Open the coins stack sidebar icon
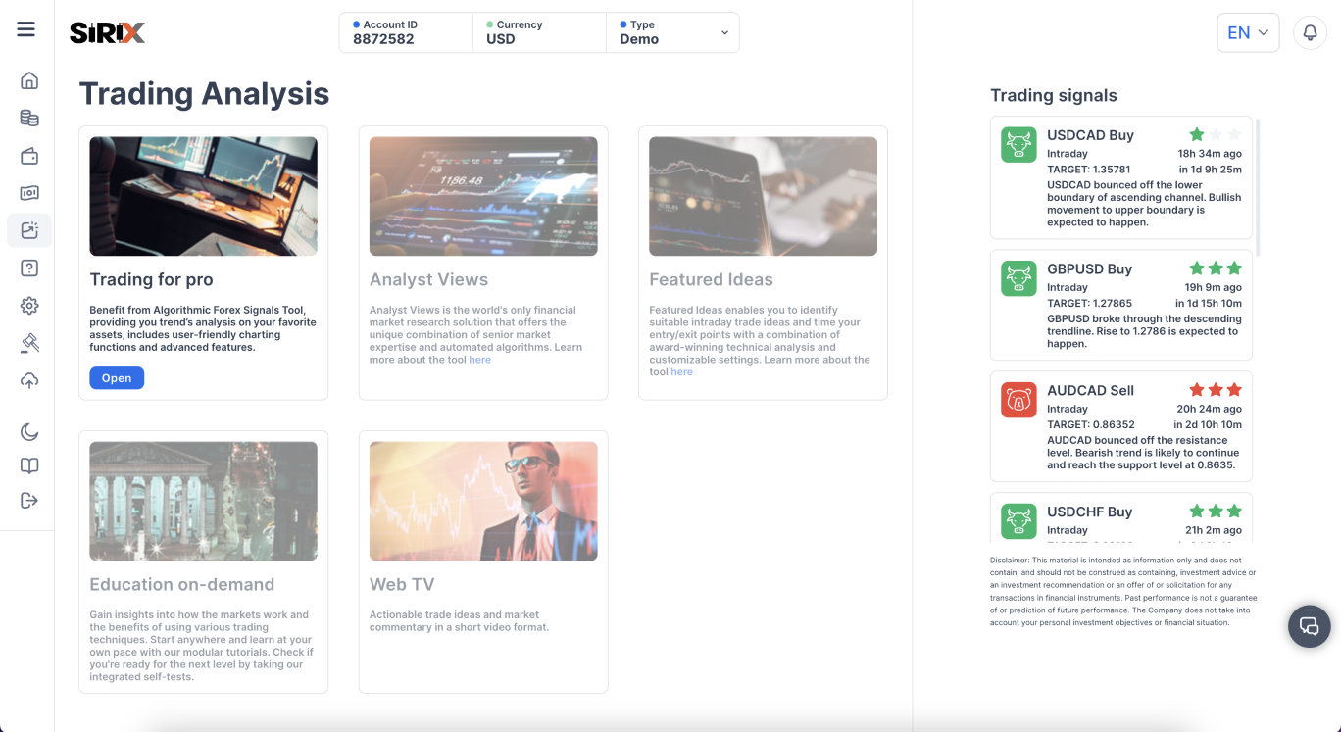1341x732 pixels. tap(29, 119)
